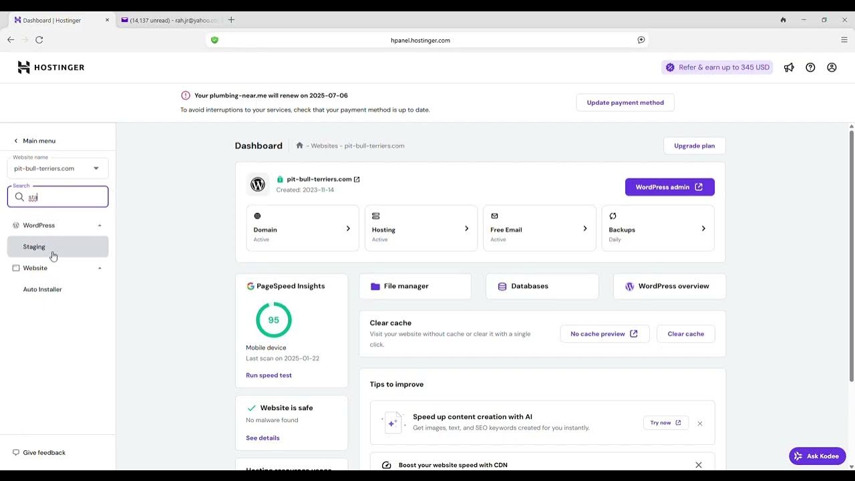
Task: Click the WordPress logo beside pit-bull-terriers.com
Action: [258, 184]
